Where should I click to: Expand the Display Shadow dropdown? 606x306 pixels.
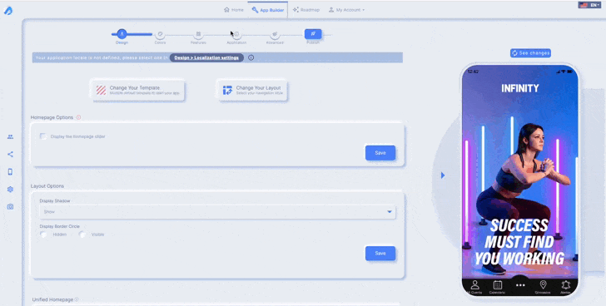[217, 212]
